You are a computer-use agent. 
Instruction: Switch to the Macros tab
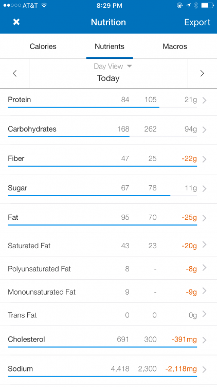(175, 46)
